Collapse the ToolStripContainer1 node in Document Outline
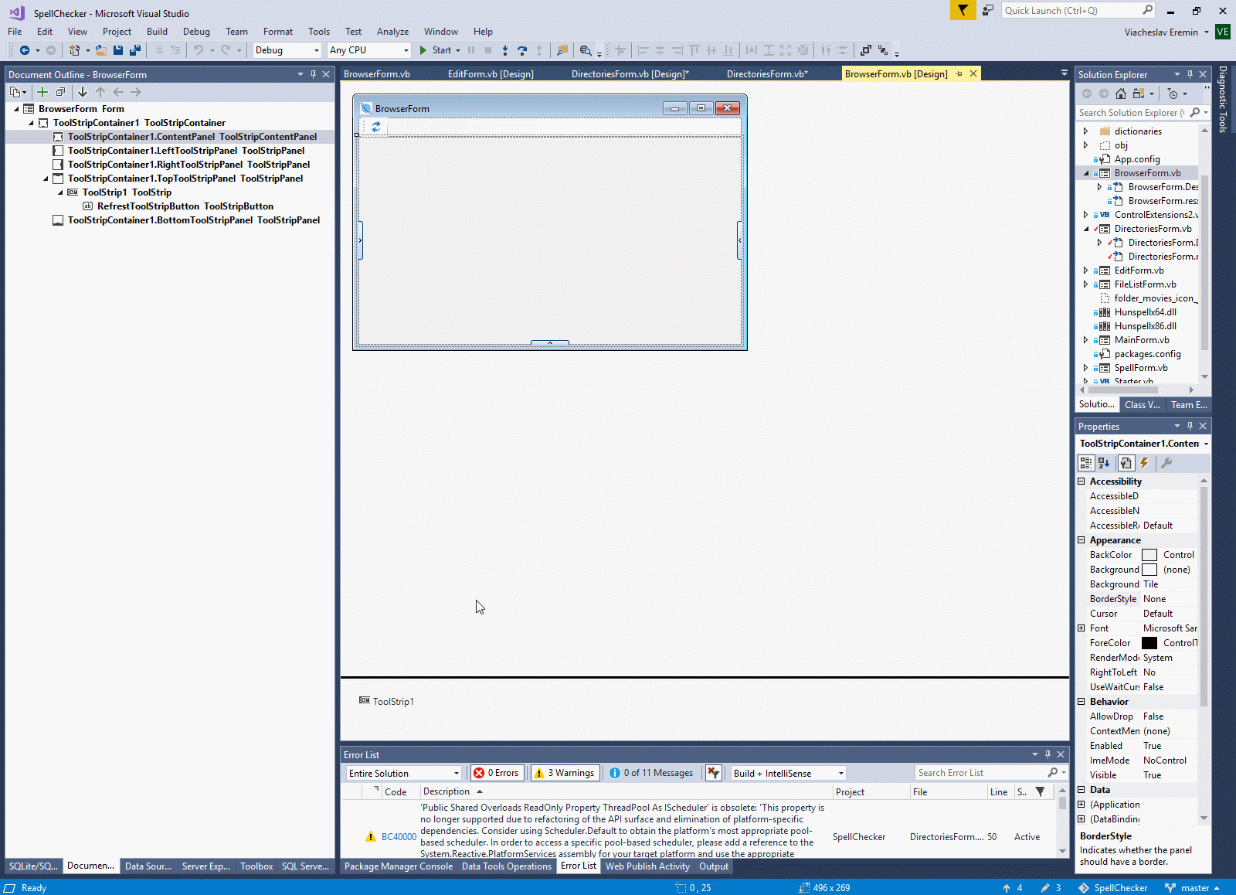 click(31, 123)
